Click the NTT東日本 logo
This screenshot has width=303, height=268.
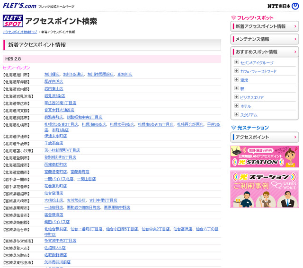tap(283, 6)
